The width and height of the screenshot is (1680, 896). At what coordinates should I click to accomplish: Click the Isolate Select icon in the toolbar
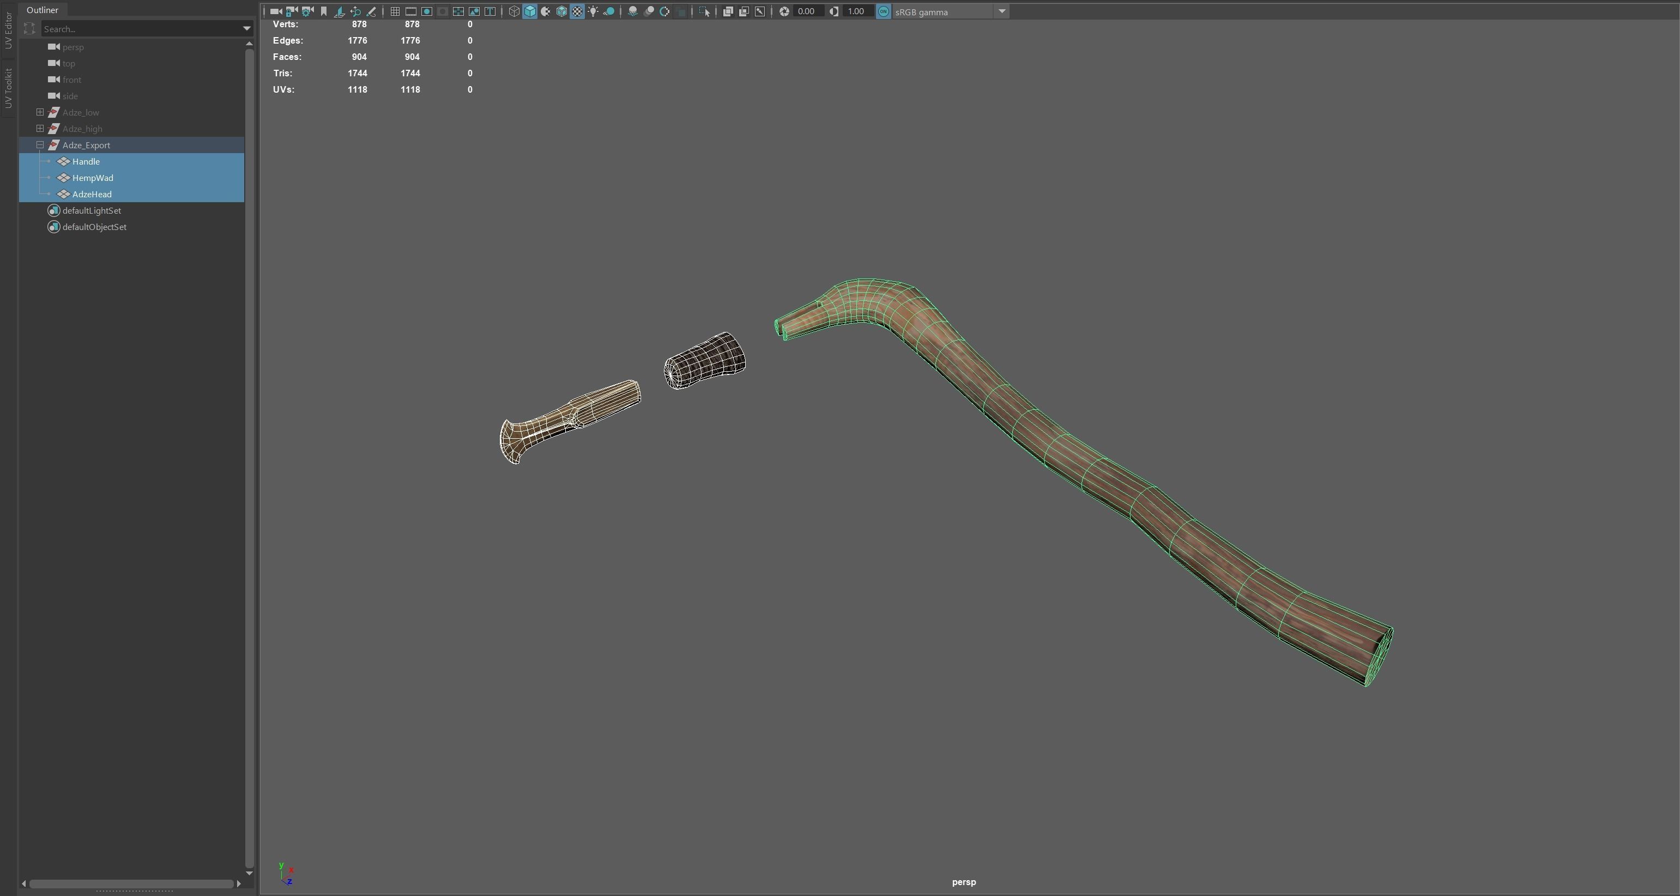coord(704,11)
